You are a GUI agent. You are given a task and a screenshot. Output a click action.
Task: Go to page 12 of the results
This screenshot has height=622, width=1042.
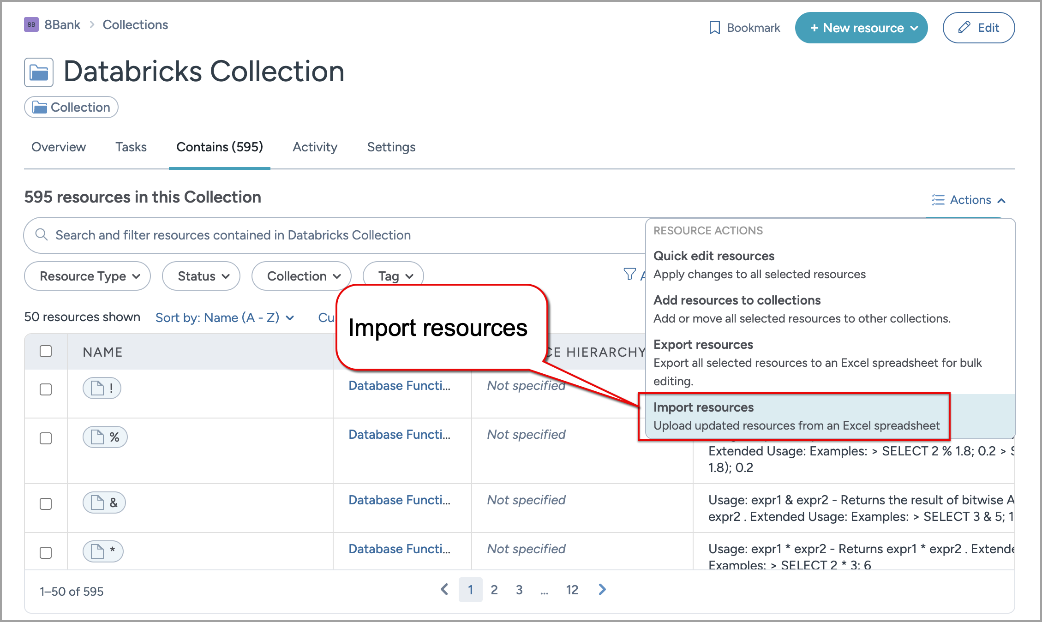[x=572, y=590]
